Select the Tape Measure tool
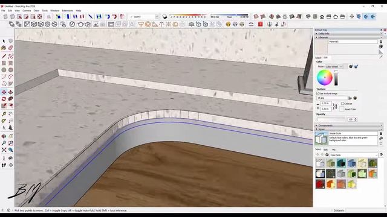 [x=4, y=114]
